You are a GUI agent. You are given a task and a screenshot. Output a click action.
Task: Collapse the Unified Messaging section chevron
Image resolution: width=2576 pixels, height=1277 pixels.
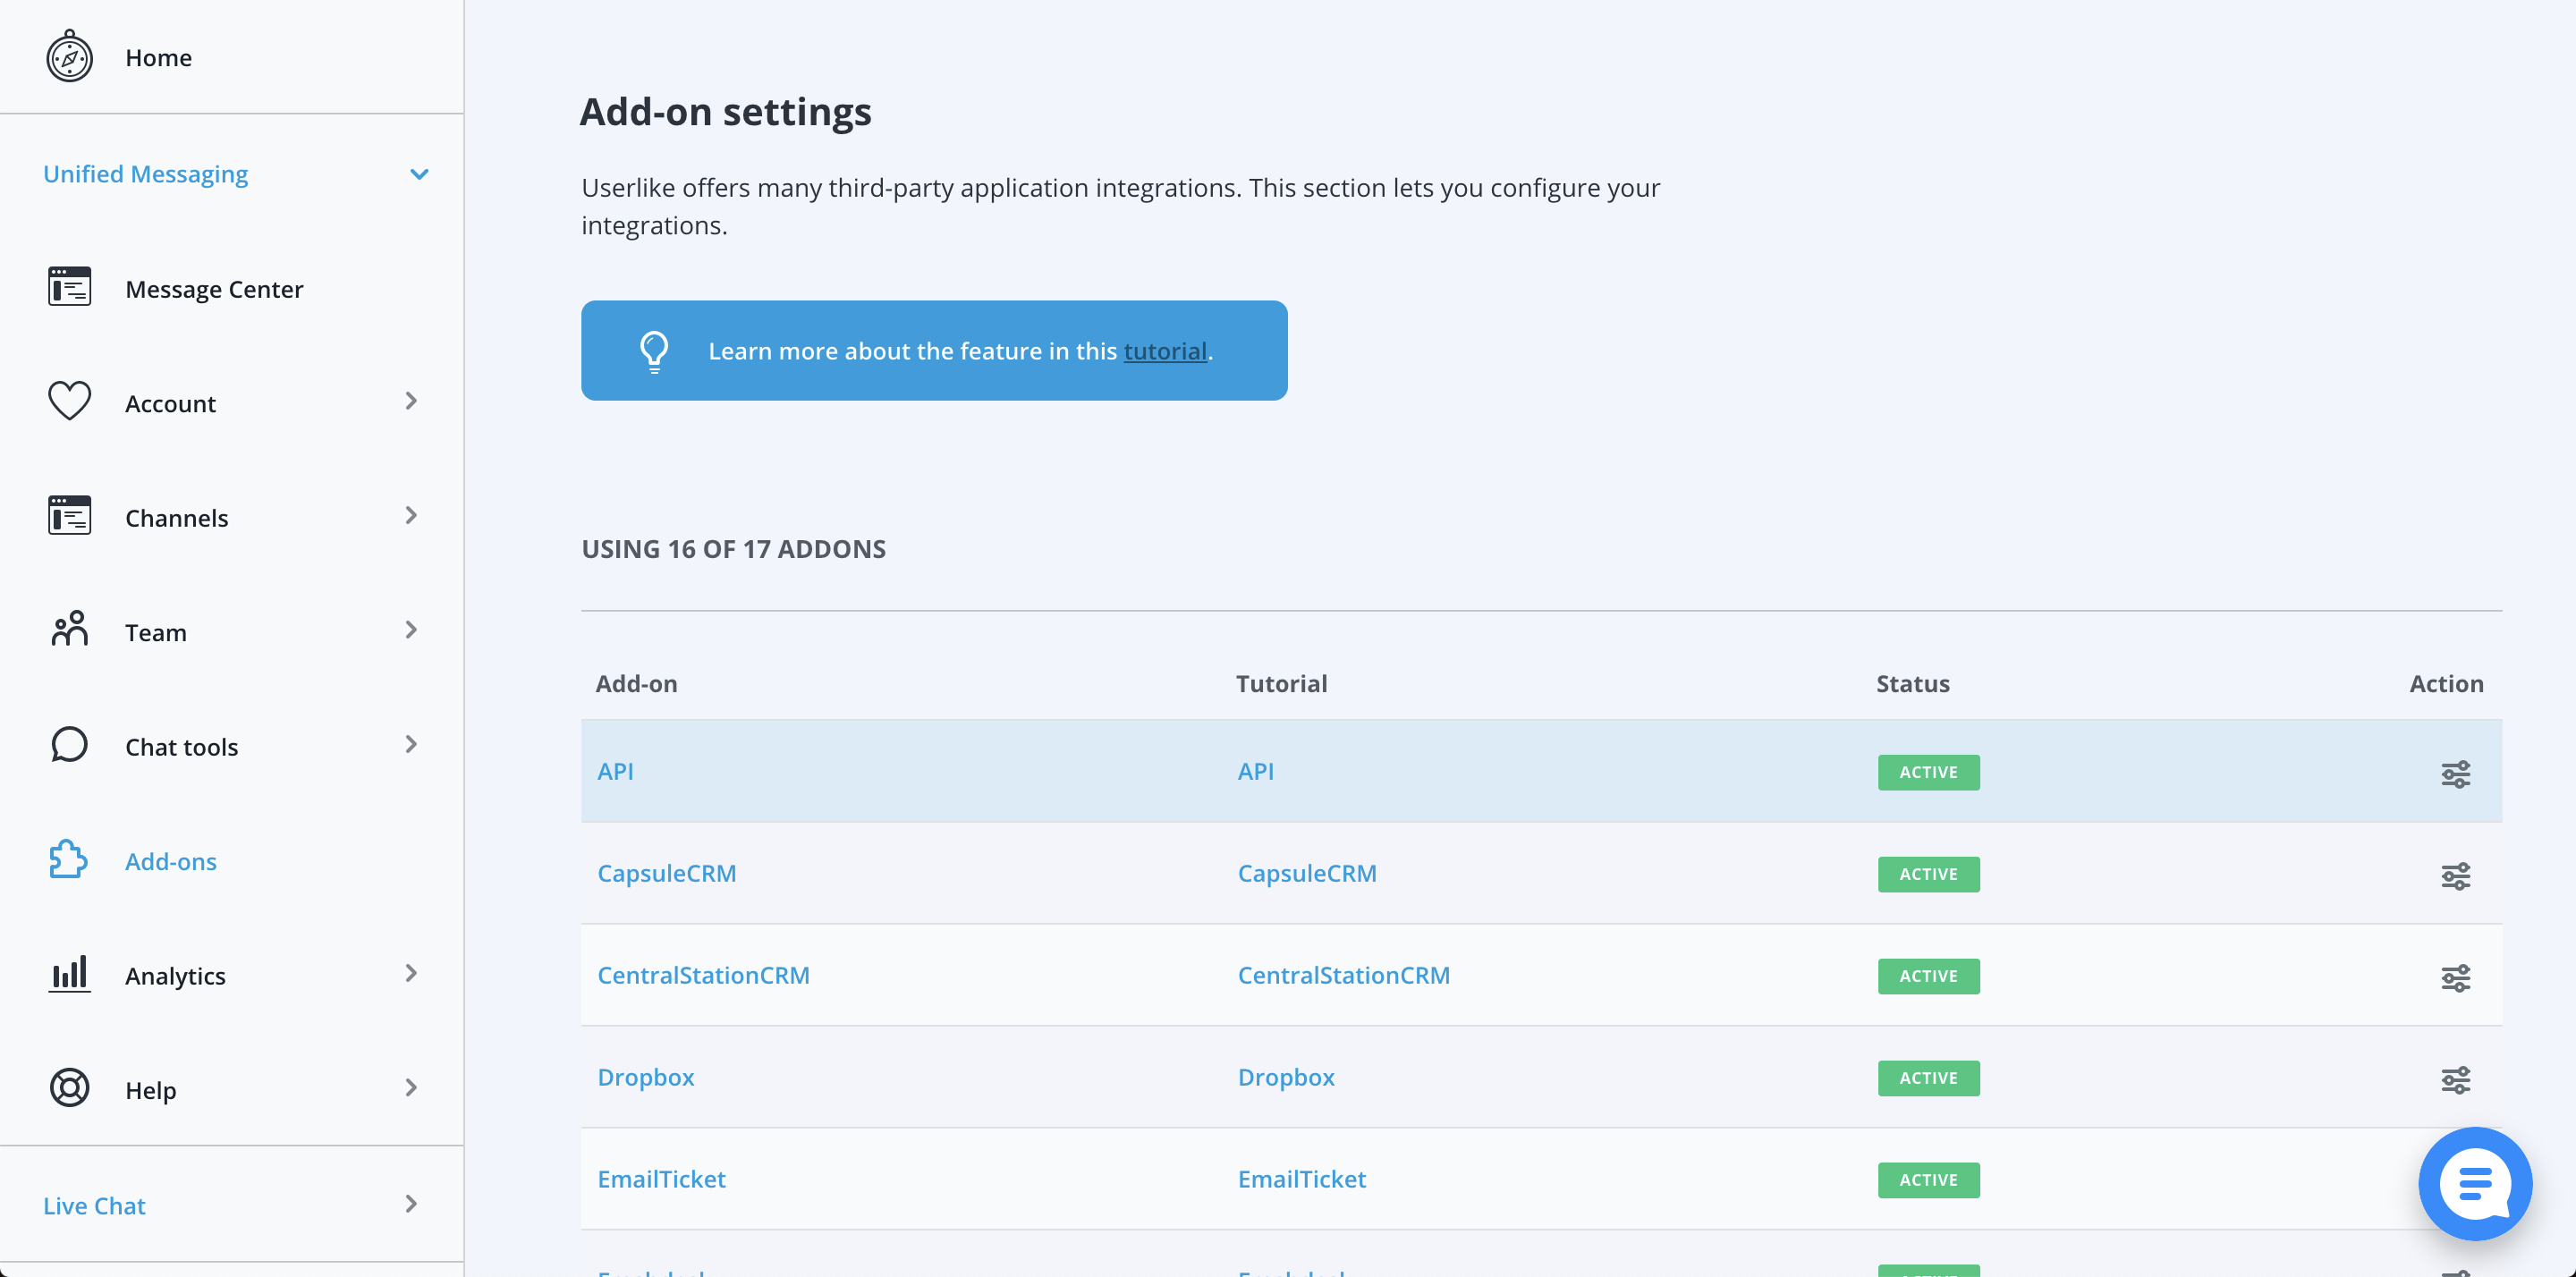click(x=419, y=174)
